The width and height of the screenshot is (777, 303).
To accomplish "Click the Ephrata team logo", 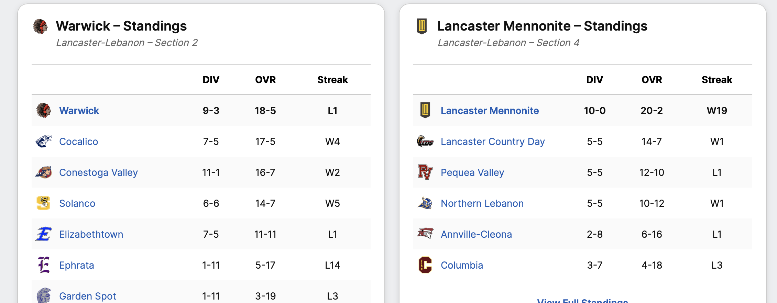I will pos(44,265).
